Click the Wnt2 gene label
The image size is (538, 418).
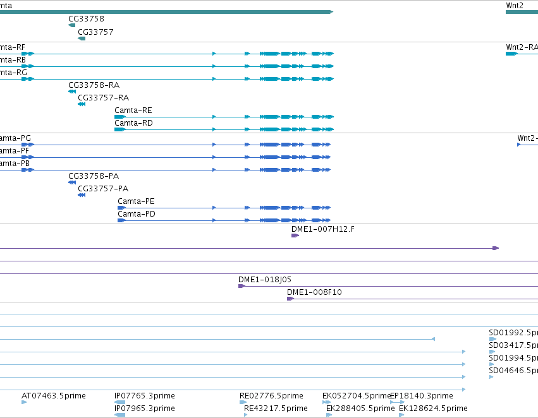point(515,6)
